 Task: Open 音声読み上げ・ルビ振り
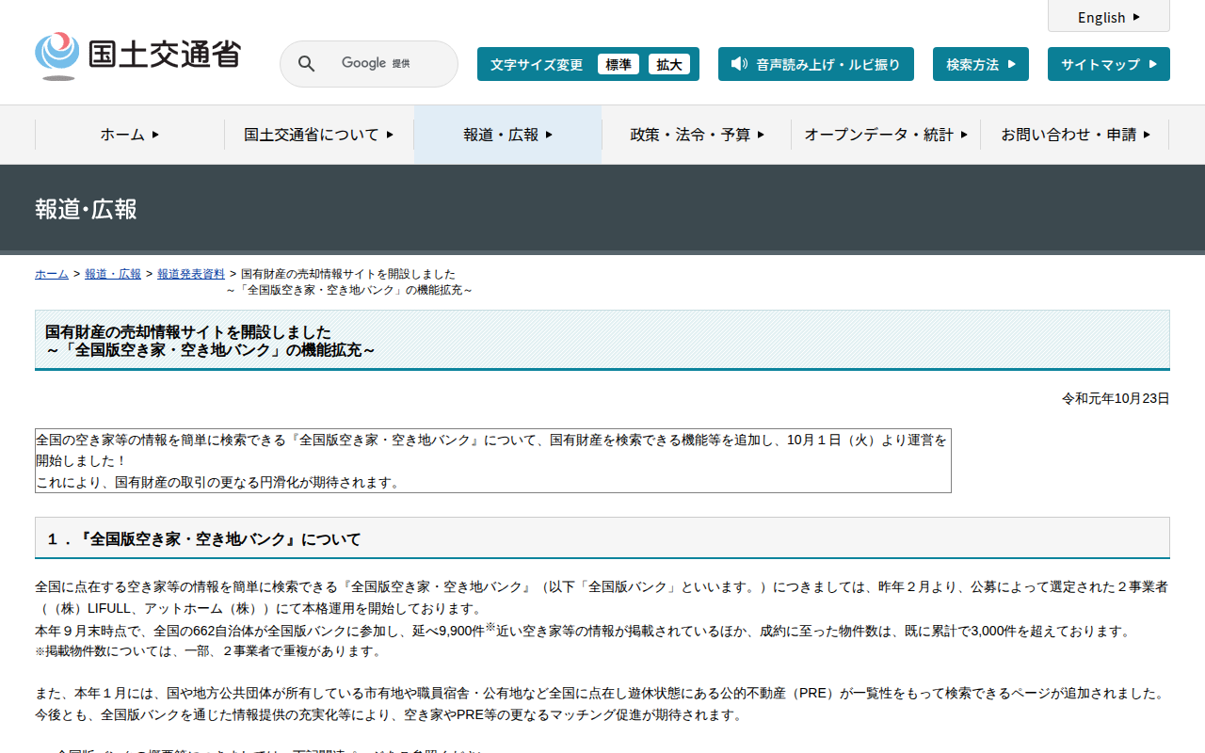coord(816,64)
